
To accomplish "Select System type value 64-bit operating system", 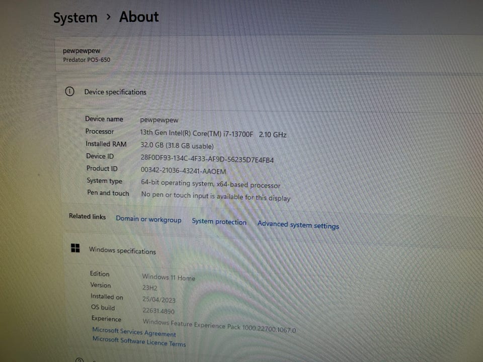I will (211, 184).
